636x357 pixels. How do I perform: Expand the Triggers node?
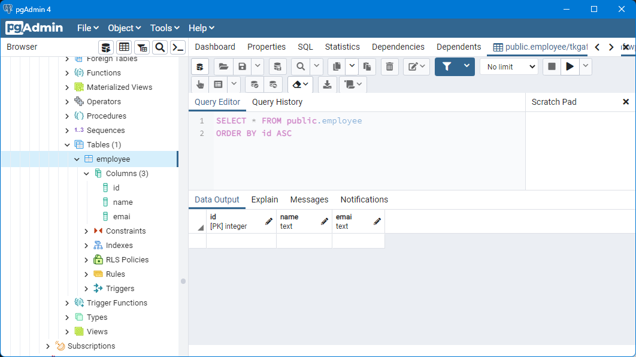[86, 289]
